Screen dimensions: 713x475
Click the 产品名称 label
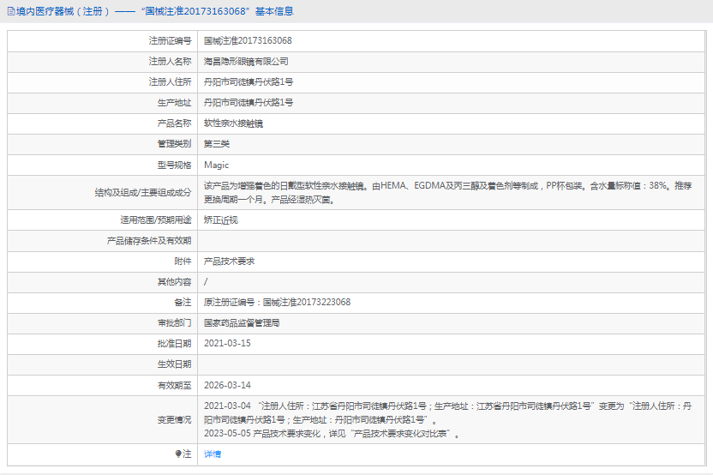coord(174,123)
